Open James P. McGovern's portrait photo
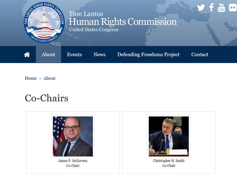Viewport: 237px width, 174px height. 73,136
